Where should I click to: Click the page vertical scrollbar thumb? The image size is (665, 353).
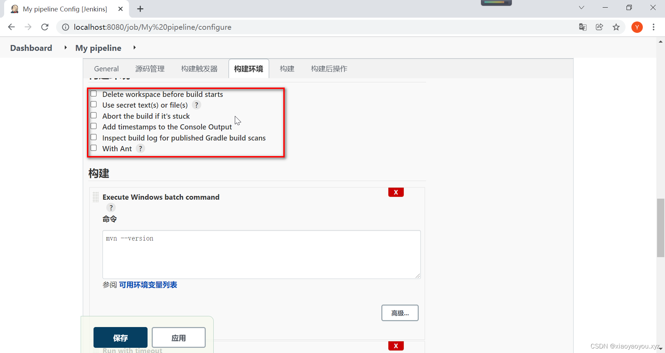[x=660, y=228]
